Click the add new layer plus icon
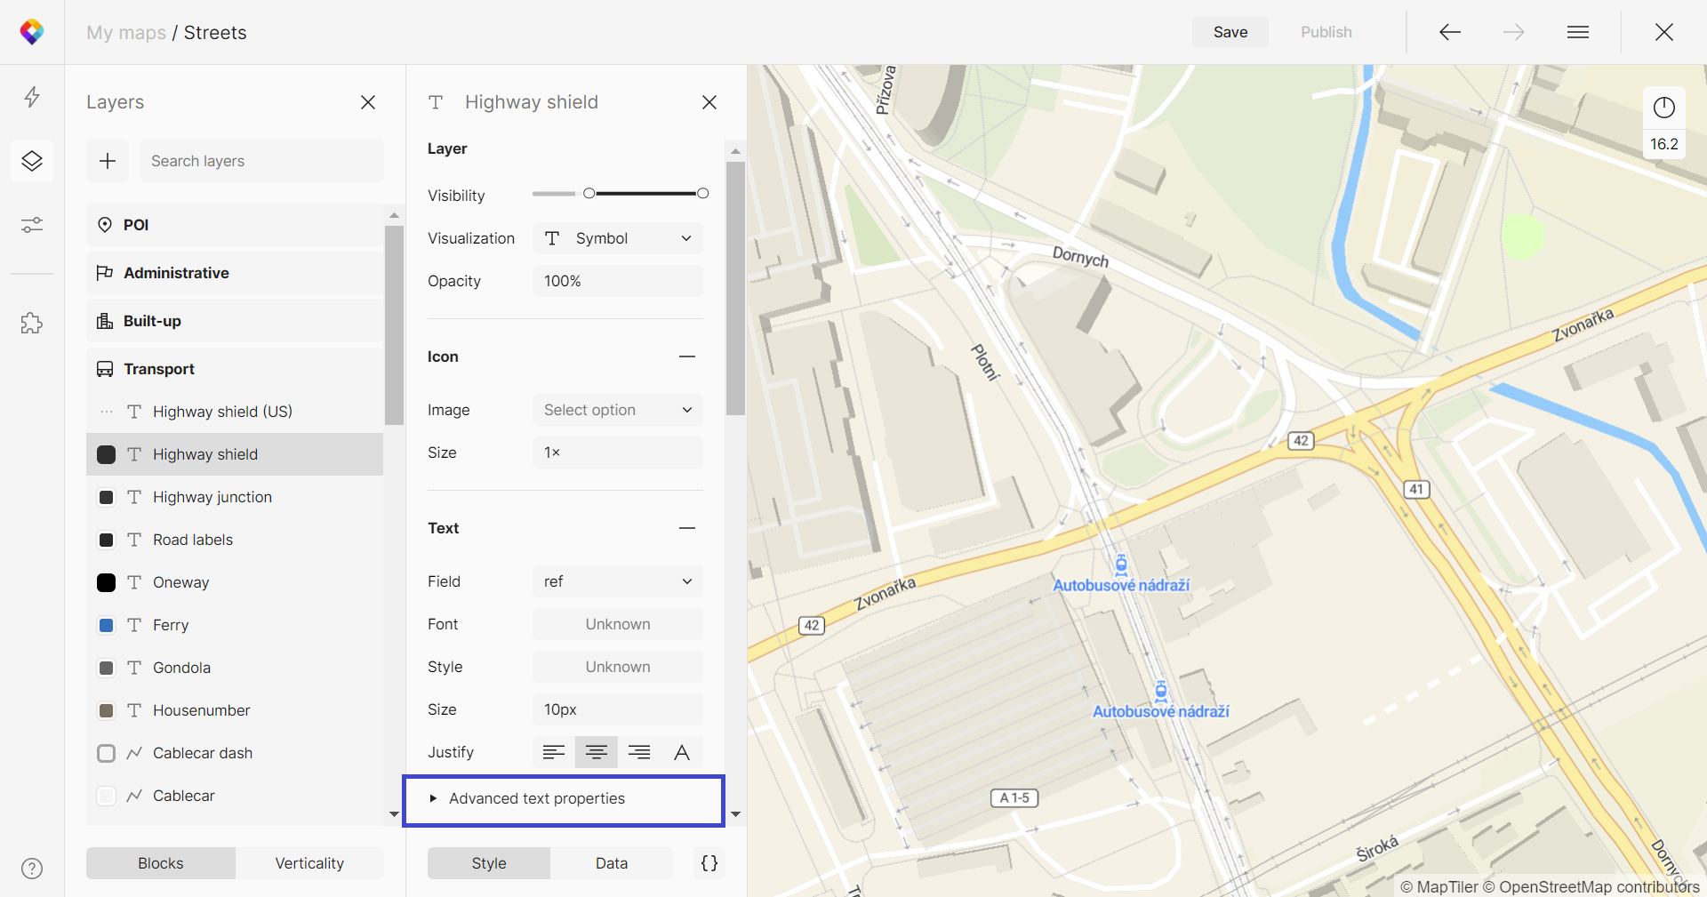1707x897 pixels. [108, 161]
